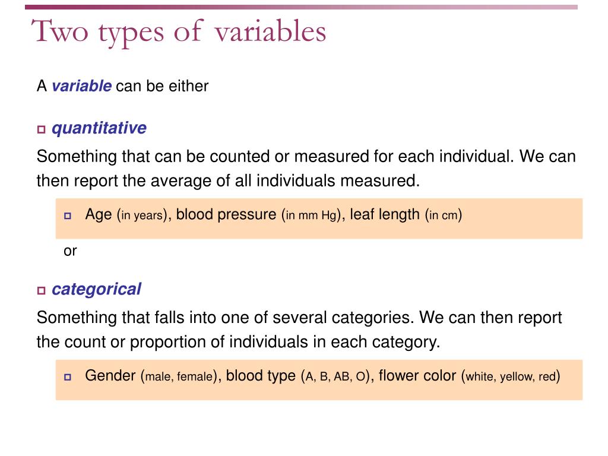Click the bullet before Age examples
This screenshot has height=456, width=608.
[68, 216]
